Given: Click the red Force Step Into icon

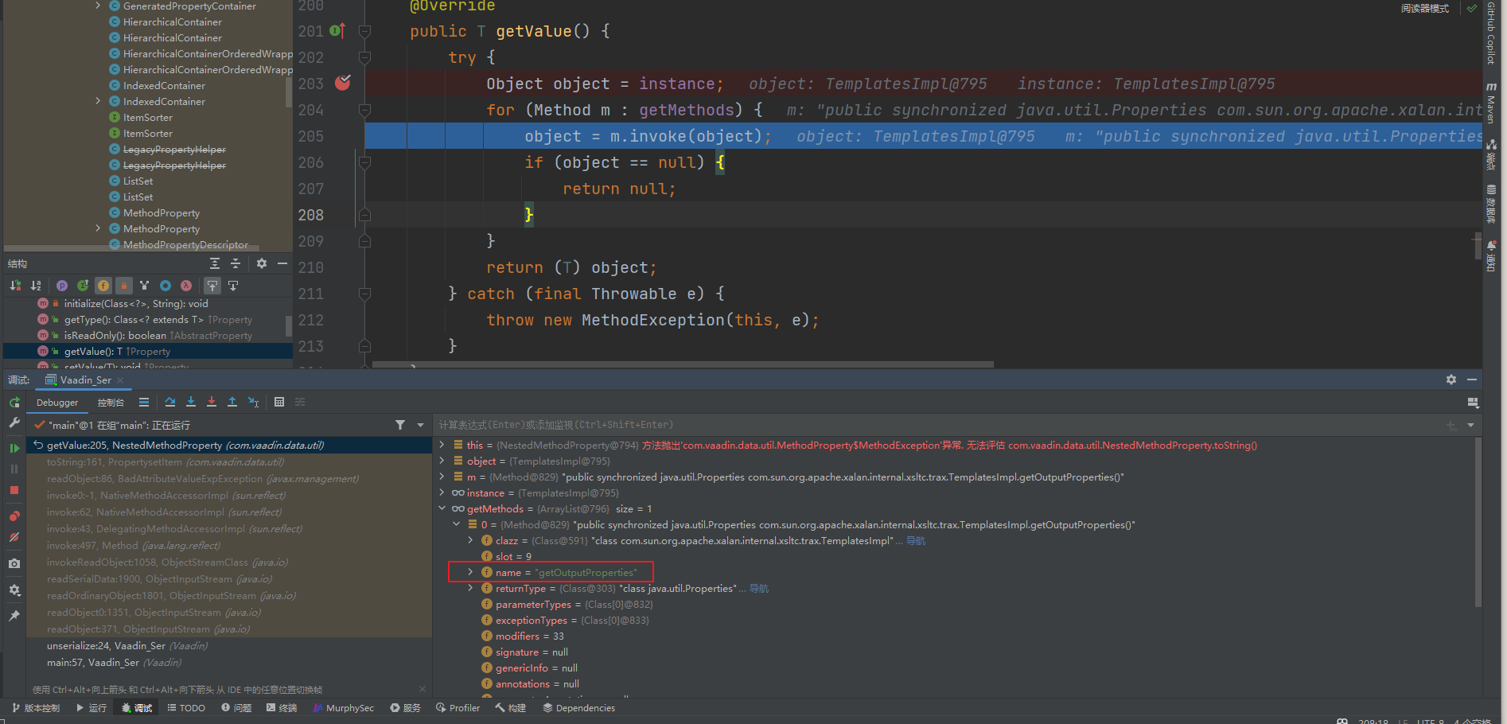Looking at the screenshot, I should [212, 402].
